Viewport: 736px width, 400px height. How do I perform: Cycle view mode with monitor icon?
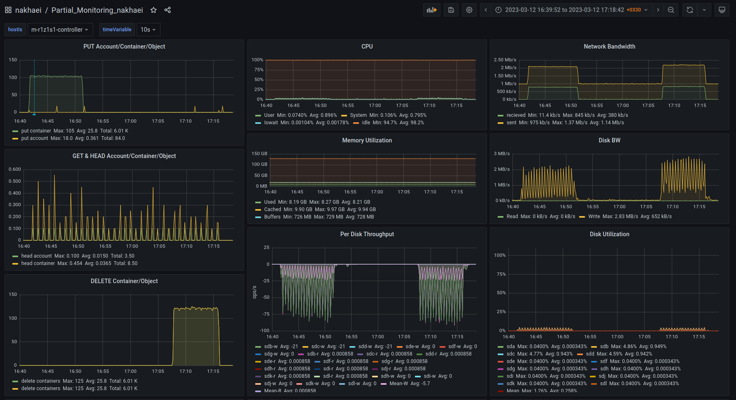tap(722, 10)
